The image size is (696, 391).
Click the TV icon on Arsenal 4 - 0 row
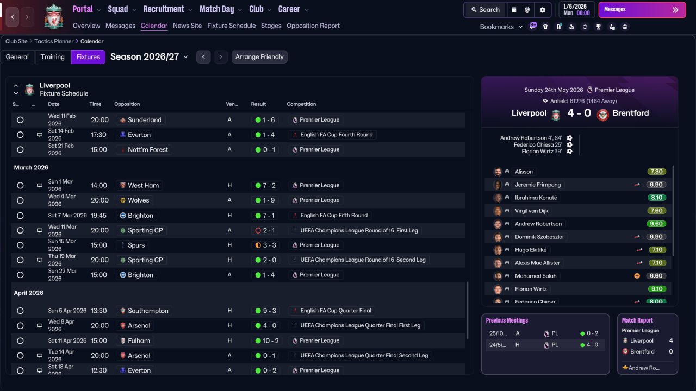pos(39,326)
